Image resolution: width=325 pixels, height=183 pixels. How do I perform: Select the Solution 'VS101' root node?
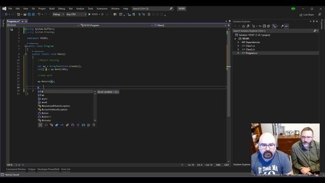click(254, 35)
